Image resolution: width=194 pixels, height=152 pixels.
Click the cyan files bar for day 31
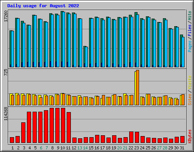pyautogui.click(x=183, y=52)
